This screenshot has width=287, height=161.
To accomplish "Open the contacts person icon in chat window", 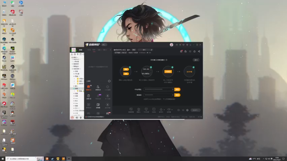I will (72, 54).
